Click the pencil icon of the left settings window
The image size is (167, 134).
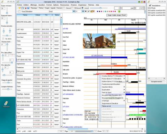click(x=2, y=2)
